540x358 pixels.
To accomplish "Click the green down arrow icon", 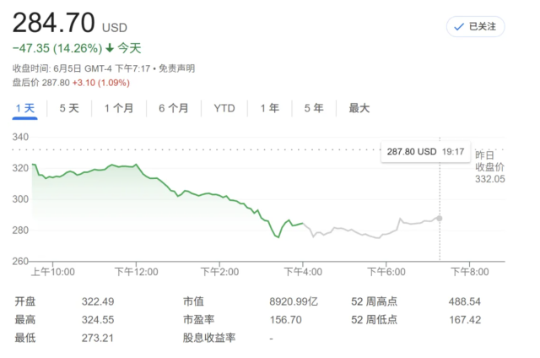I will [x=110, y=48].
